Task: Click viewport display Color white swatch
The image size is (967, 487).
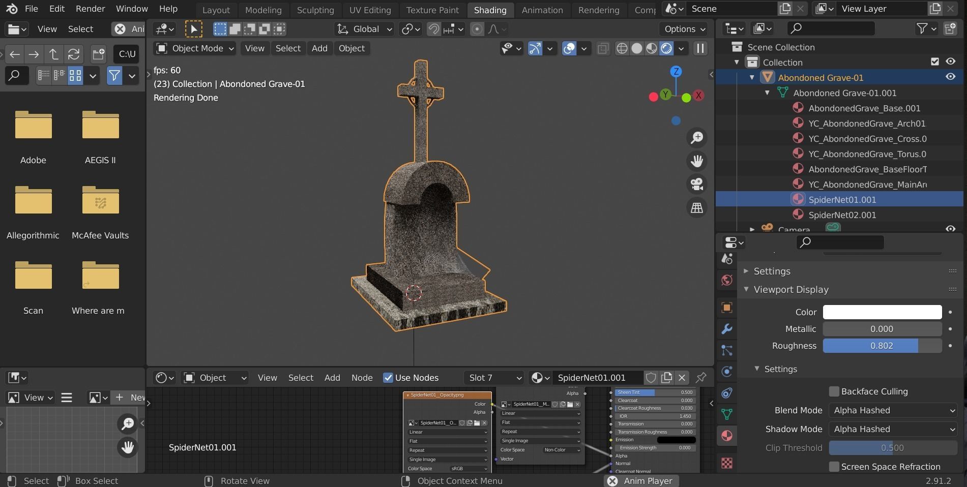Action: point(882,312)
